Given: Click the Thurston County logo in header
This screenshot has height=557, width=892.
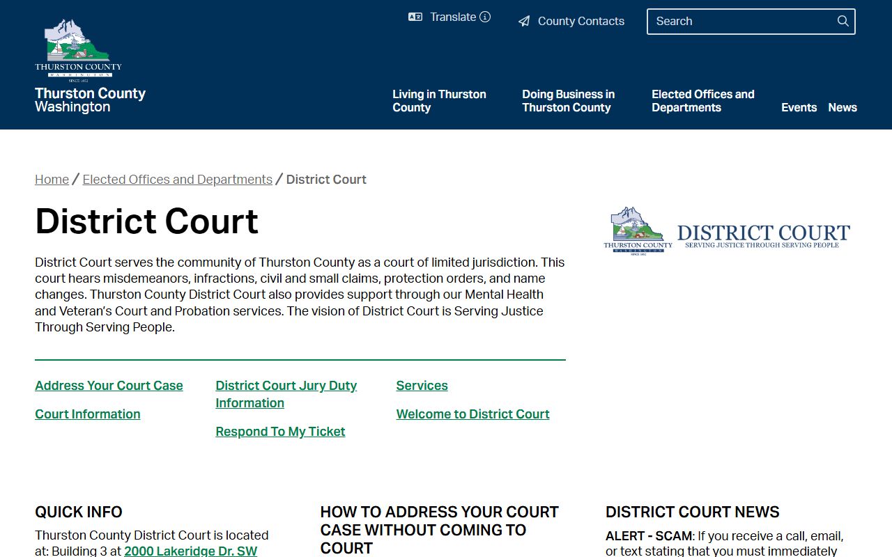Looking at the screenshot, I should [x=78, y=50].
